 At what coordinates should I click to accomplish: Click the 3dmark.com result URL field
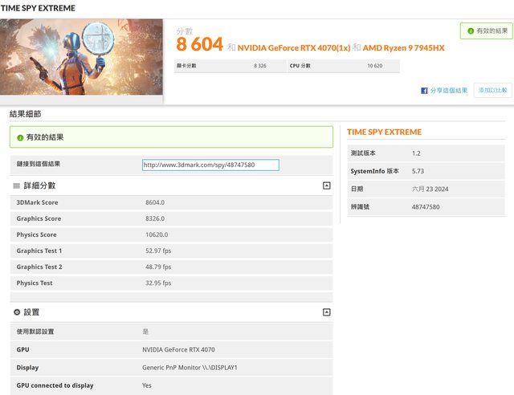coord(210,165)
